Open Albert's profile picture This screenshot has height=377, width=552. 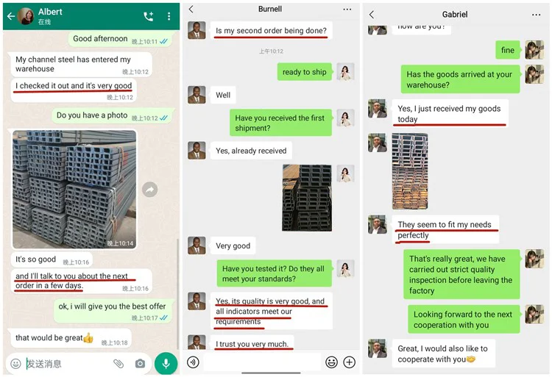click(26, 16)
